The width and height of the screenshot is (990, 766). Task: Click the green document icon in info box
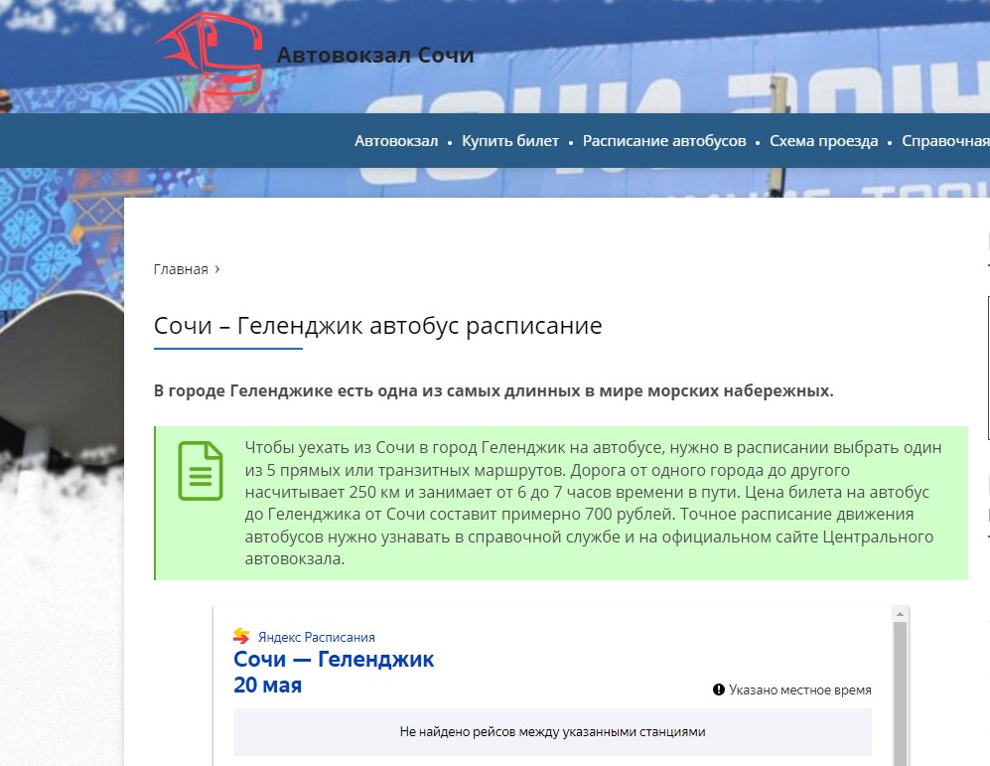(x=201, y=471)
